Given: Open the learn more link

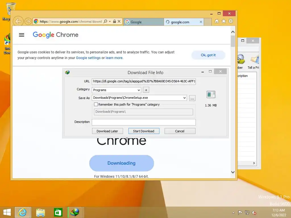Looking at the screenshot, I should pyautogui.click(x=114, y=58).
